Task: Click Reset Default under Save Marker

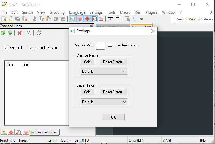Action: [x=113, y=92]
